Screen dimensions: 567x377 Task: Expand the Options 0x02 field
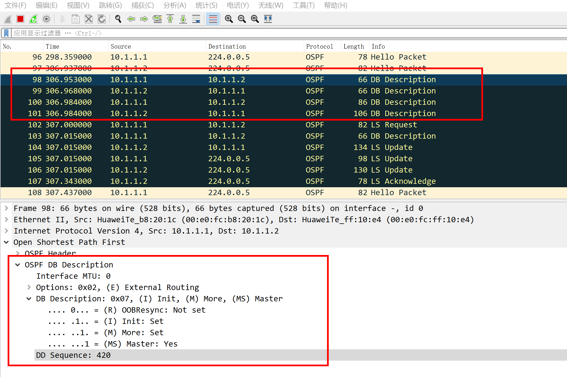(x=29, y=287)
